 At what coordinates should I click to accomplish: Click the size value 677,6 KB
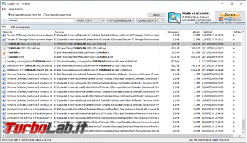pos(175,57)
